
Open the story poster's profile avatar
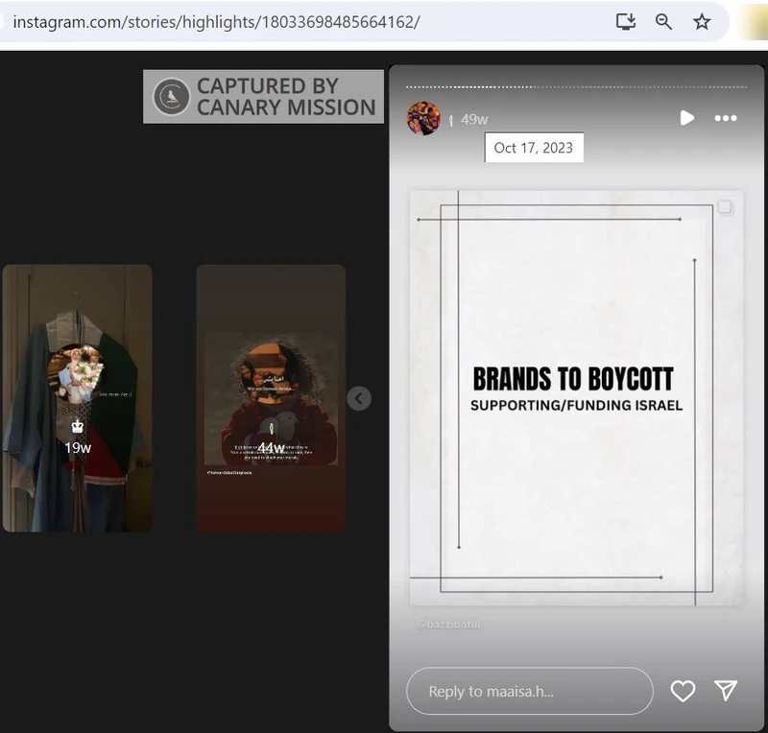(423, 118)
